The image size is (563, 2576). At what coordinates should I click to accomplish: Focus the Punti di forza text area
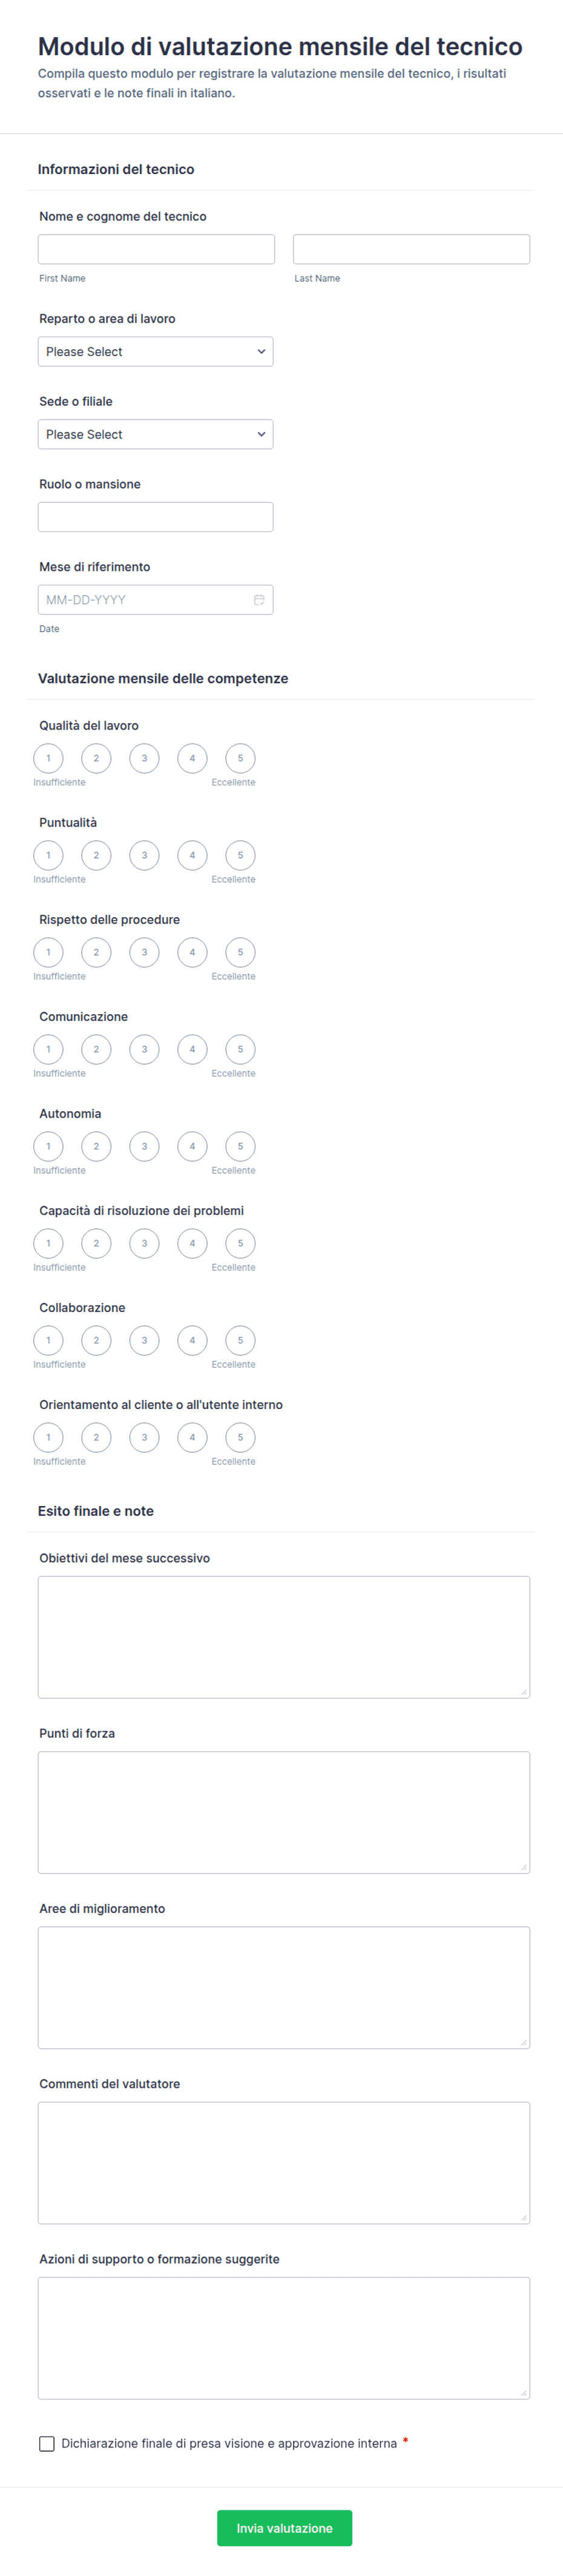pos(285,1813)
